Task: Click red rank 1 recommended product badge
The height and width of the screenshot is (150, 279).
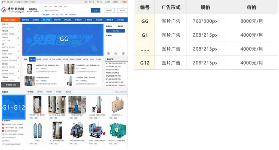Action: click(3, 124)
